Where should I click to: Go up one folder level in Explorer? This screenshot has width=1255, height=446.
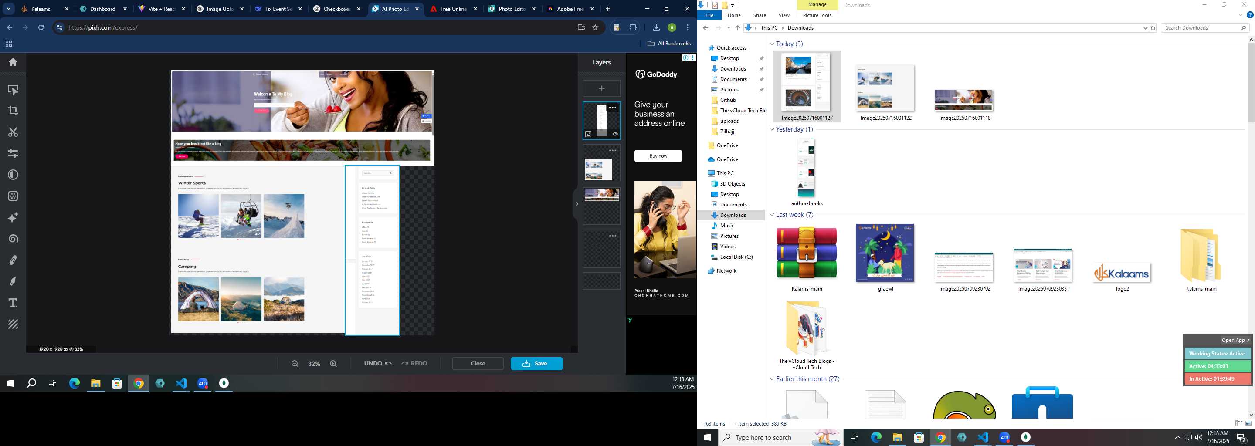click(x=738, y=28)
